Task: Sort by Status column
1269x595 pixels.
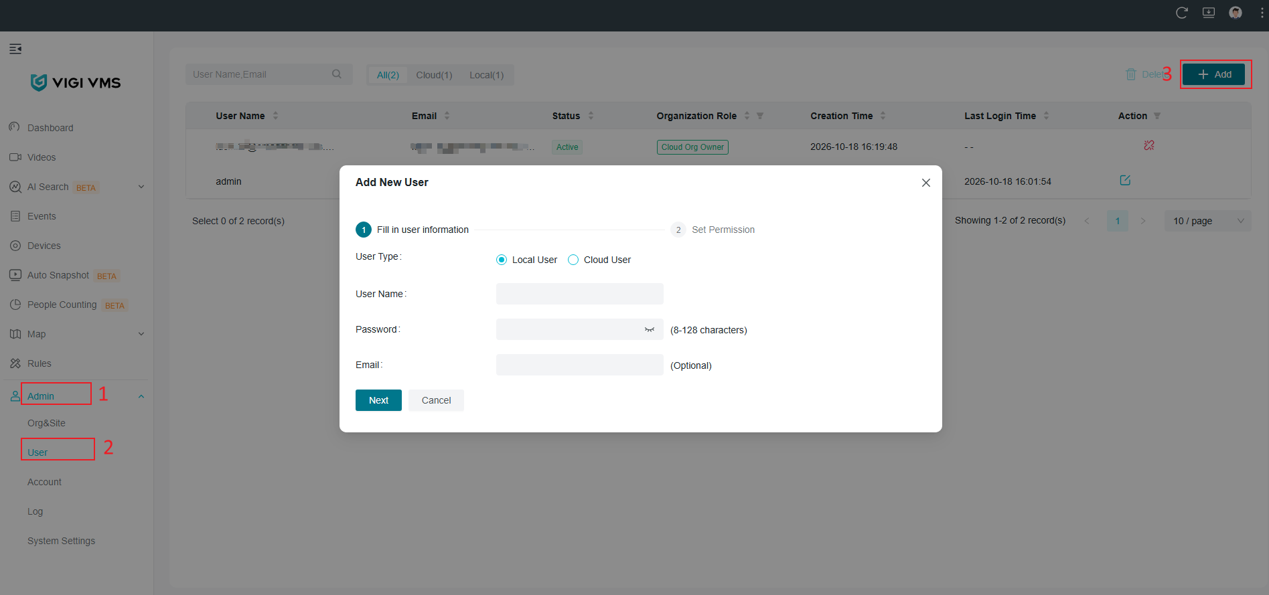Action: tap(591, 116)
